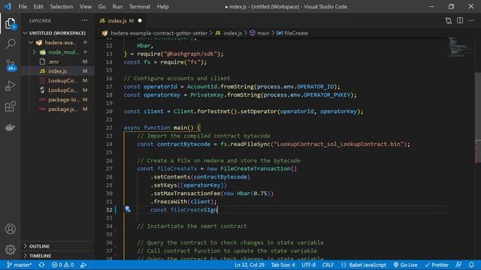This screenshot has width=481, height=270.
Task: Change Tab Size: 4 setting
Action: tap(283, 265)
